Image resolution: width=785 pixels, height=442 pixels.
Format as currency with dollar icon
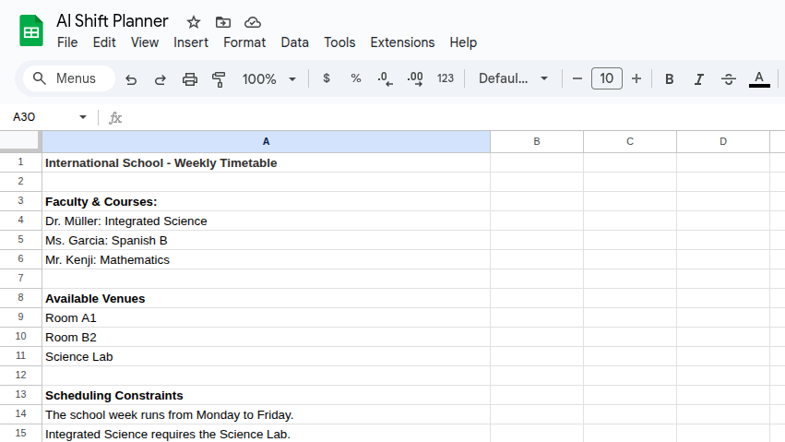[327, 78]
